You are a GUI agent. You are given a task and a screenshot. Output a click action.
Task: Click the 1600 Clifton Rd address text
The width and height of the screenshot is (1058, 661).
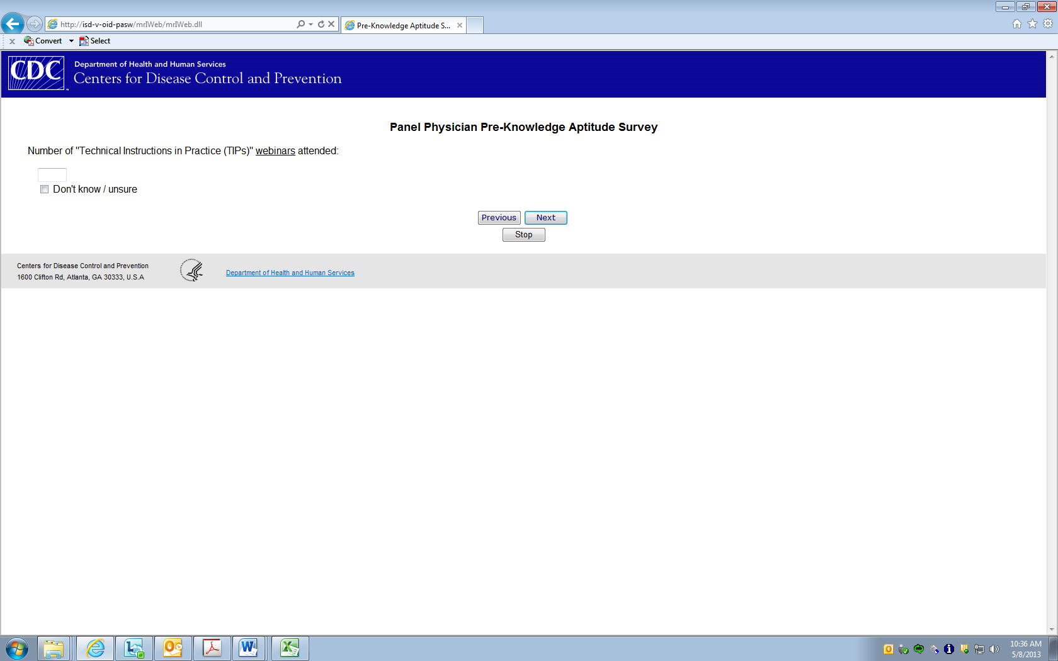tap(81, 277)
